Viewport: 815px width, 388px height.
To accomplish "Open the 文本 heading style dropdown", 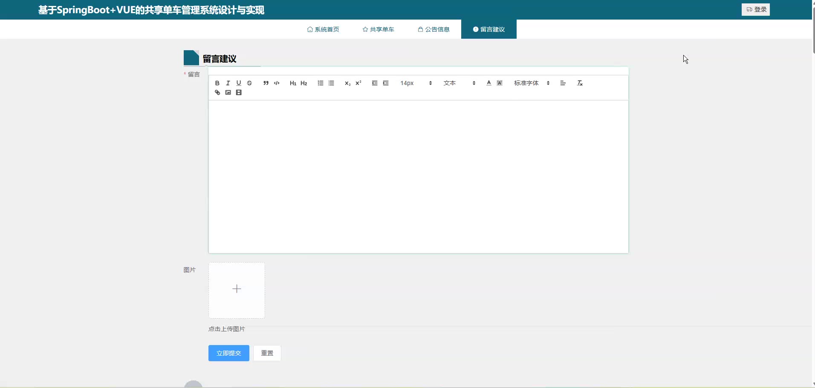I will [459, 83].
